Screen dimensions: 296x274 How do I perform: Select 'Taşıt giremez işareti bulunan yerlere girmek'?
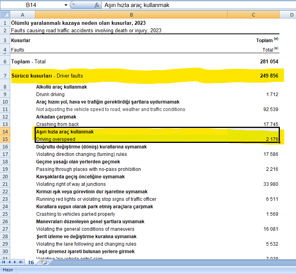(x=85, y=251)
